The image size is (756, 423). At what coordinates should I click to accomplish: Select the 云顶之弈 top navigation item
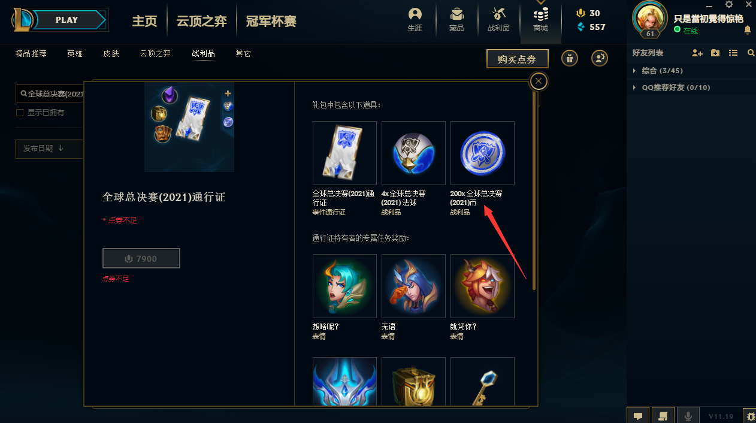click(201, 22)
